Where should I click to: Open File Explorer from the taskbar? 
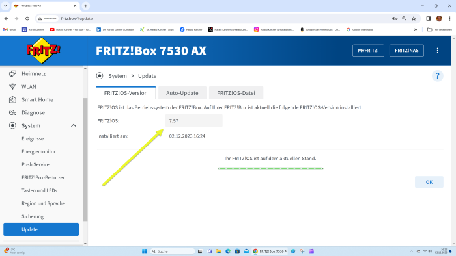click(219, 251)
